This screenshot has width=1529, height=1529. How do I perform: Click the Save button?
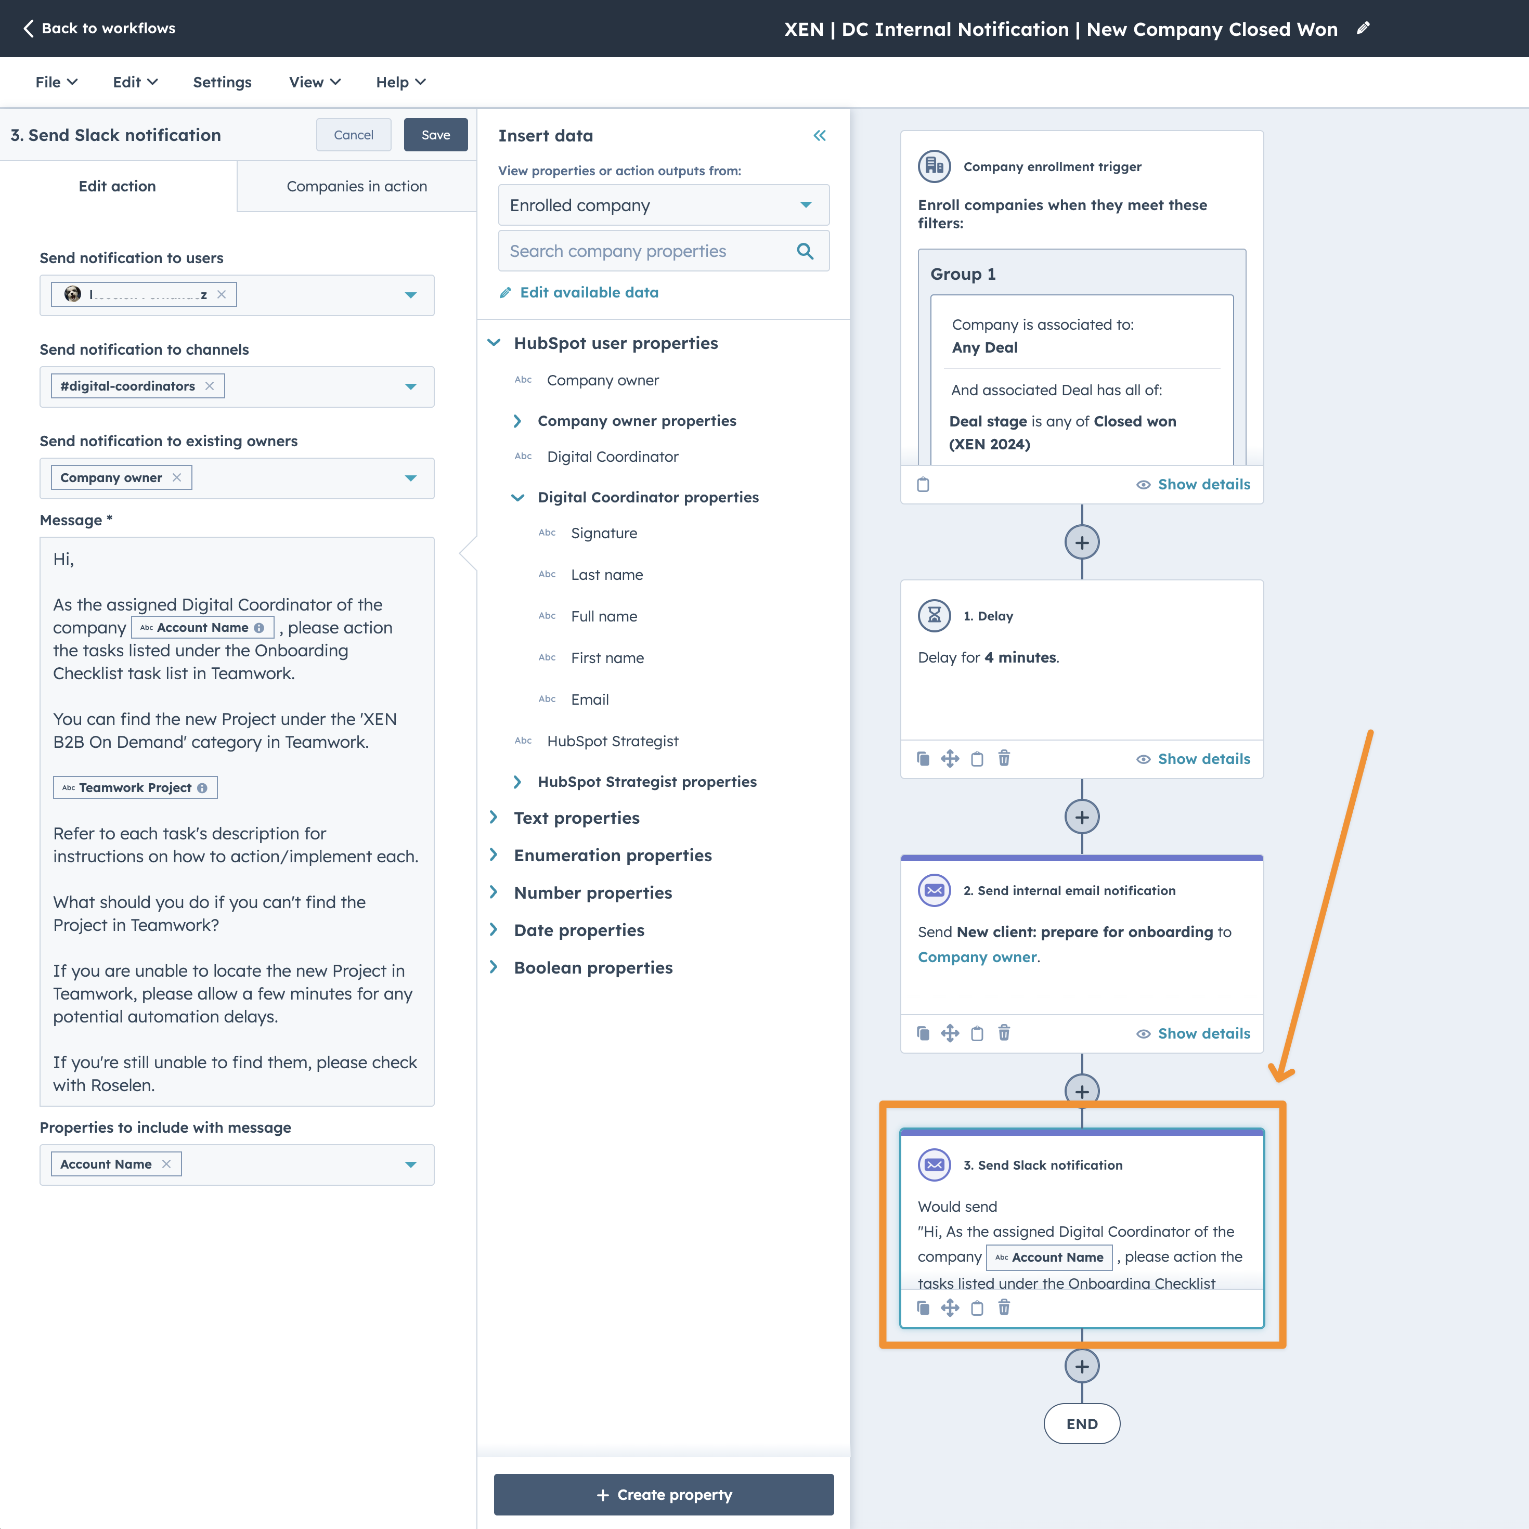[x=435, y=135]
